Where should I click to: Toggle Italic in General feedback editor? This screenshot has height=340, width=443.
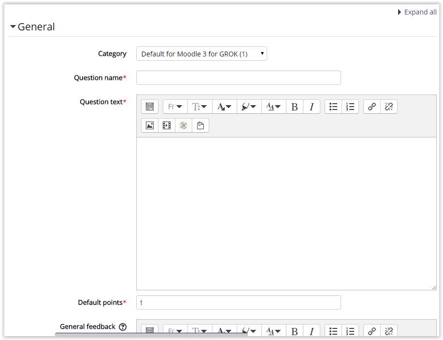coord(311,331)
